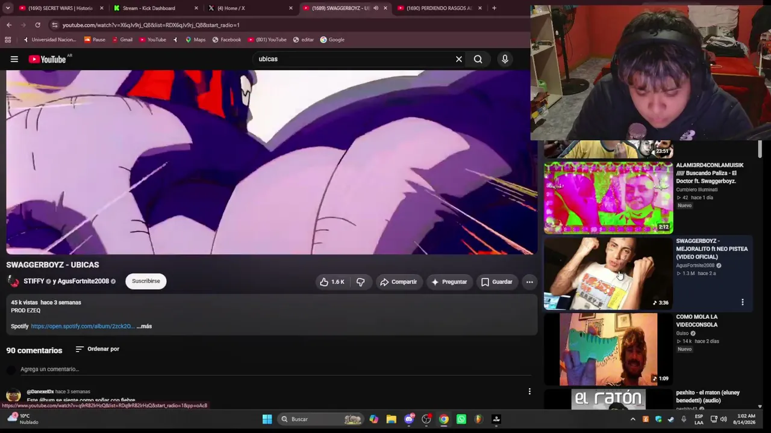Screen dimensions: 771x433
Task: Save the video with Guardar
Action: coord(496,281)
